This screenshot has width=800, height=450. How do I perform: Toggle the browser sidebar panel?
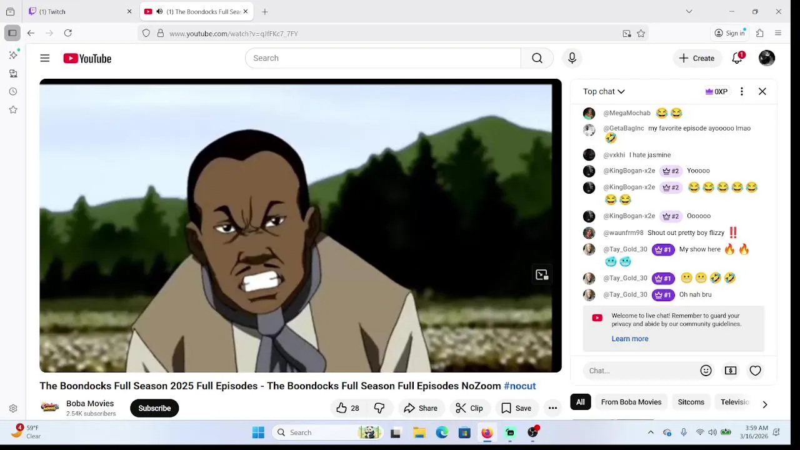click(x=12, y=33)
